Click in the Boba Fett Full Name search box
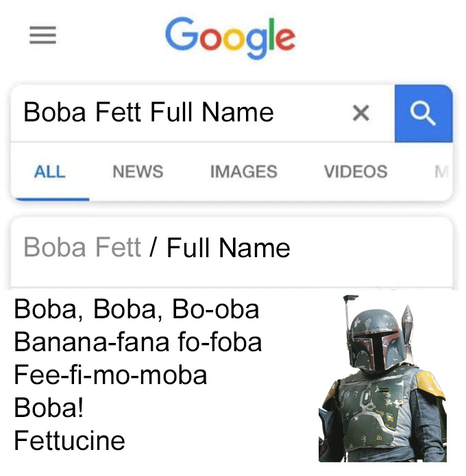 [x=178, y=112]
